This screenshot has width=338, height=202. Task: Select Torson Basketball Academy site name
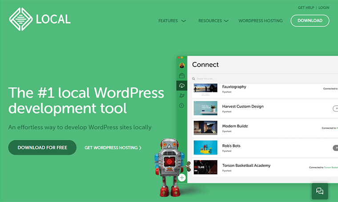coord(246,166)
